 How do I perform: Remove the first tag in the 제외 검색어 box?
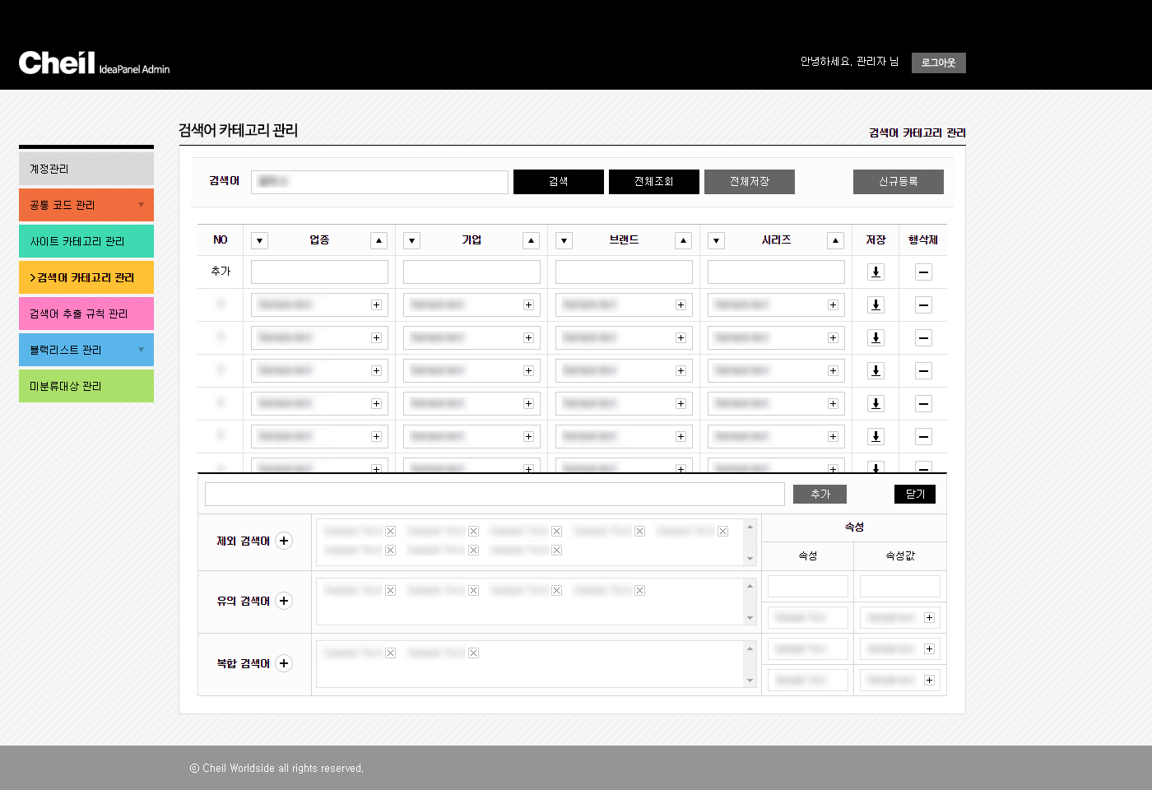tap(390, 532)
